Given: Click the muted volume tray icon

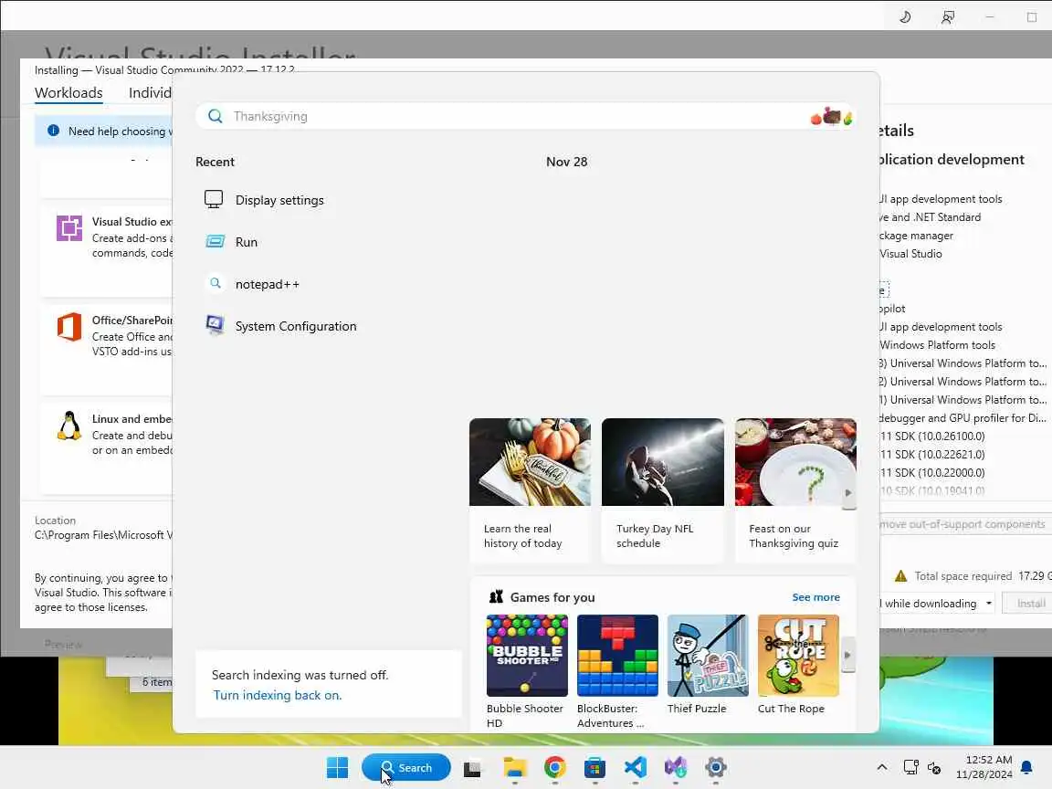Looking at the screenshot, I should tap(934, 767).
